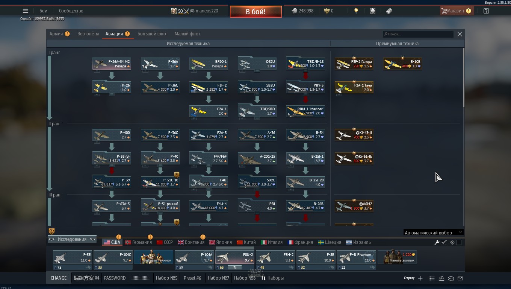Select premium A6M2 aircraft

tap(354, 206)
